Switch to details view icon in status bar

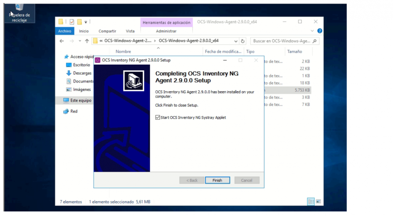[x=311, y=201]
